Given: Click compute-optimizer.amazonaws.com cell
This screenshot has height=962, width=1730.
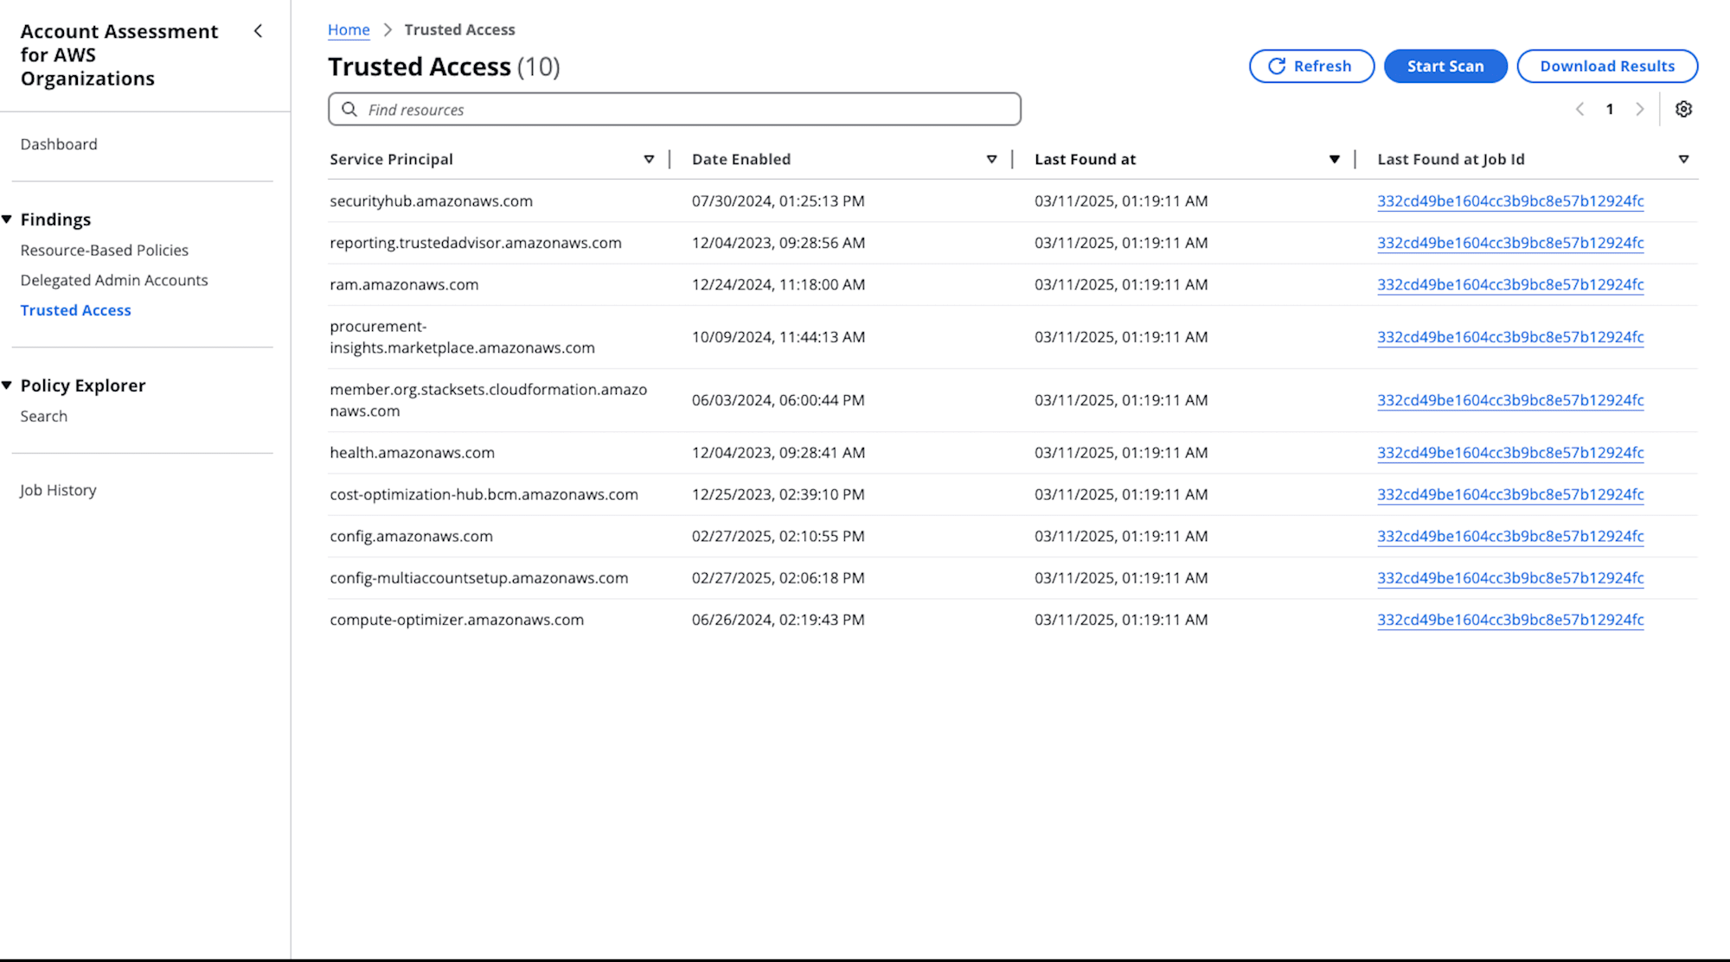Looking at the screenshot, I should tap(457, 620).
